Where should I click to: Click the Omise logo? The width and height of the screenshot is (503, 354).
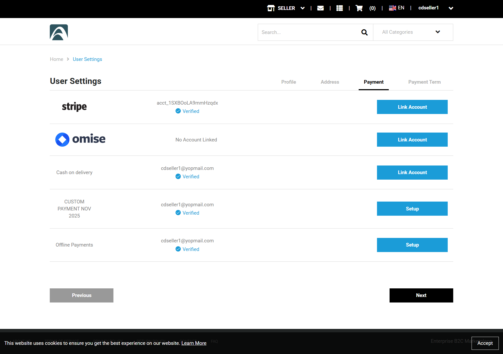(80, 139)
